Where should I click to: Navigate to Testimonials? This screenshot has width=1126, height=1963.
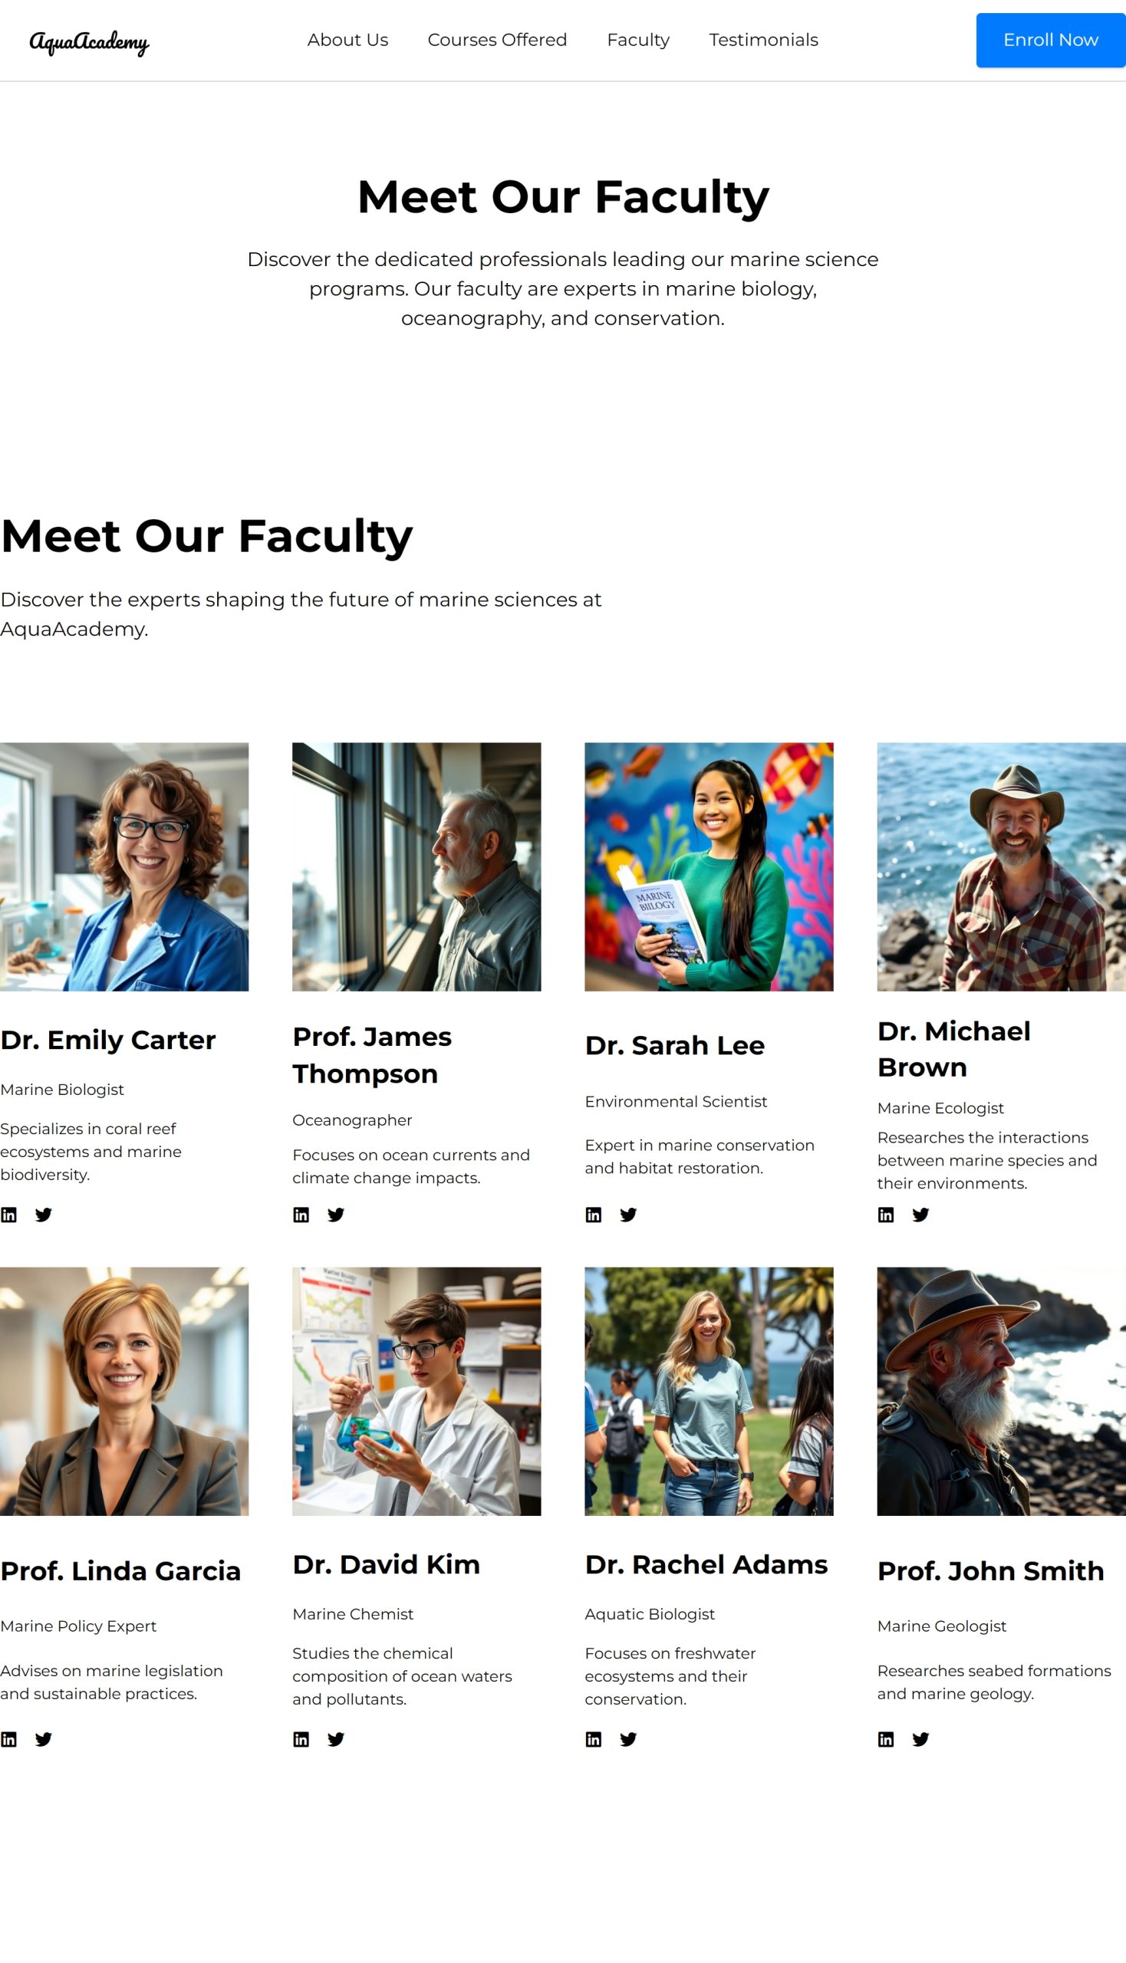[763, 40]
